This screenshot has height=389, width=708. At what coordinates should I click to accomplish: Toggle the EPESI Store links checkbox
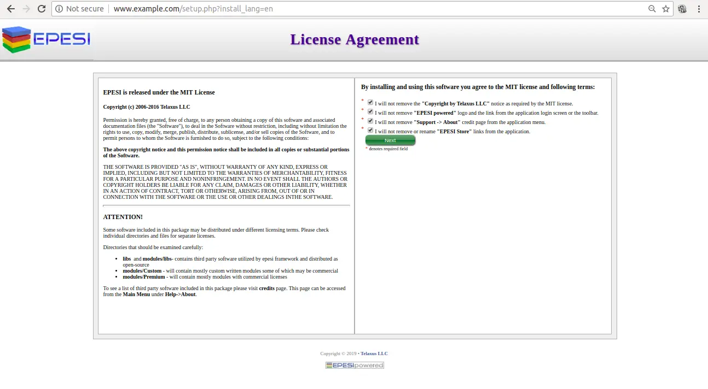(x=370, y=130)
